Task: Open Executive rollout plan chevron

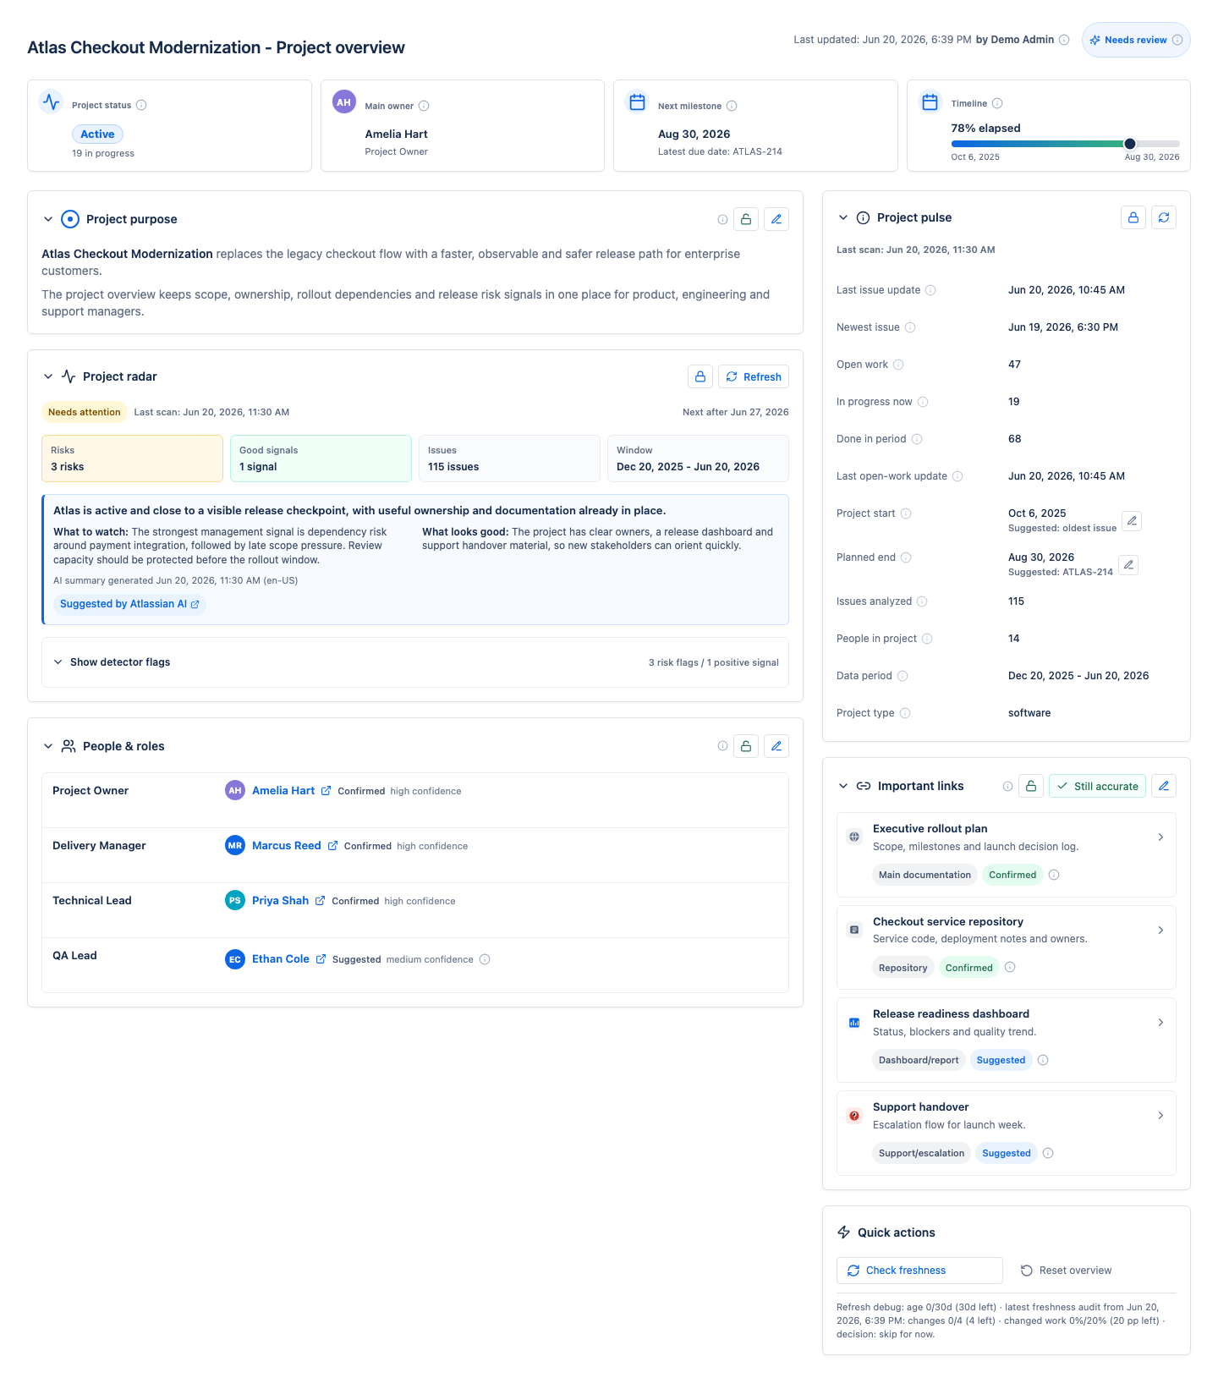Action: click(x=1160, y=837)
